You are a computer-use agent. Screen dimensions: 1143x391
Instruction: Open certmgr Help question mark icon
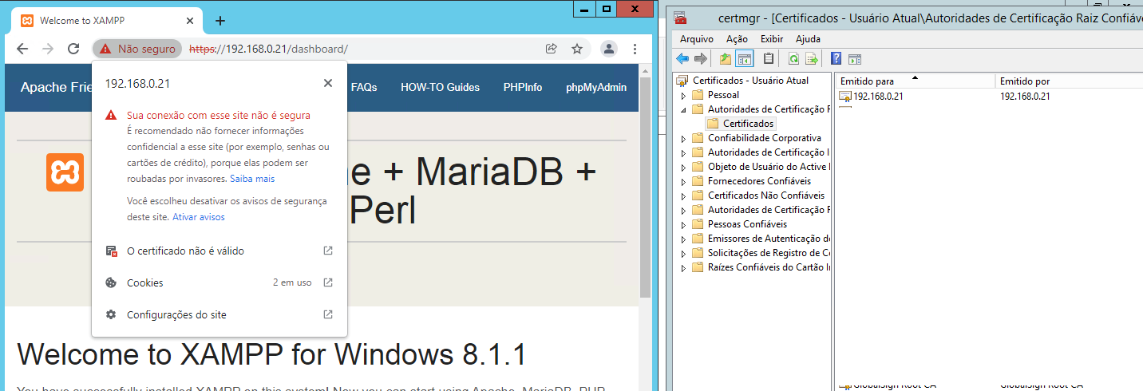(x=836, y=58)
